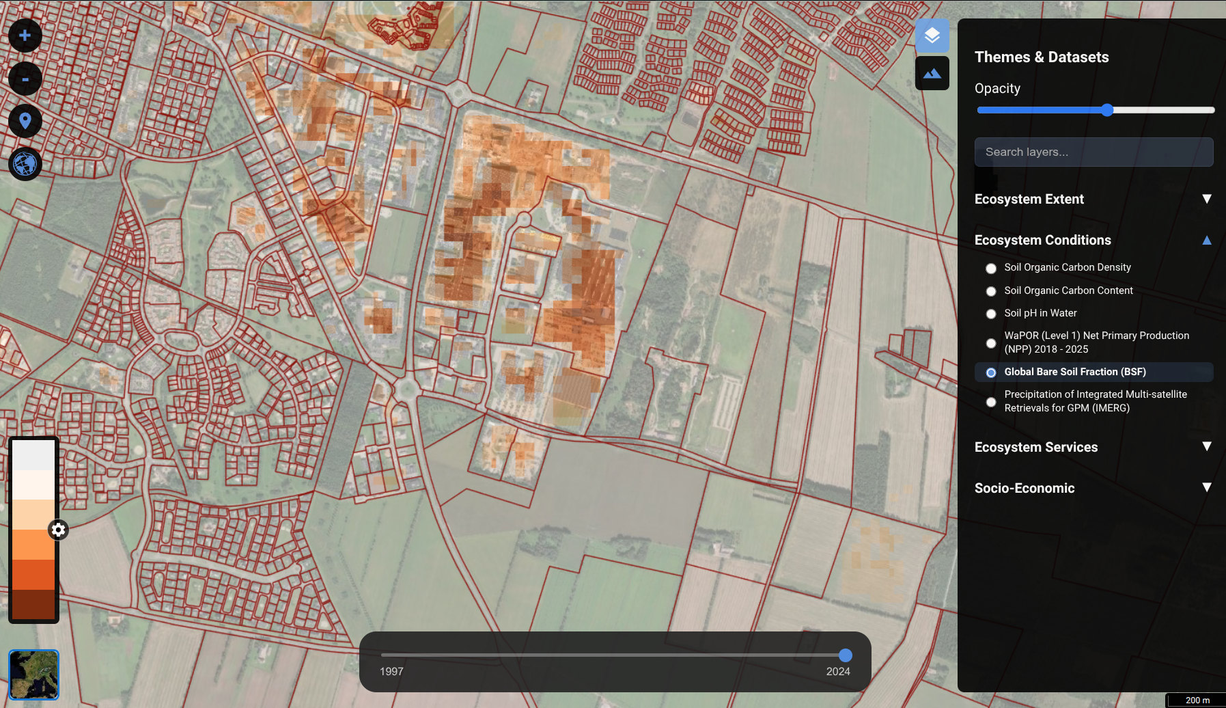Screen dimensions: 1226x708
Task: Select the location marker tool
Action: (x=25, y=122)
